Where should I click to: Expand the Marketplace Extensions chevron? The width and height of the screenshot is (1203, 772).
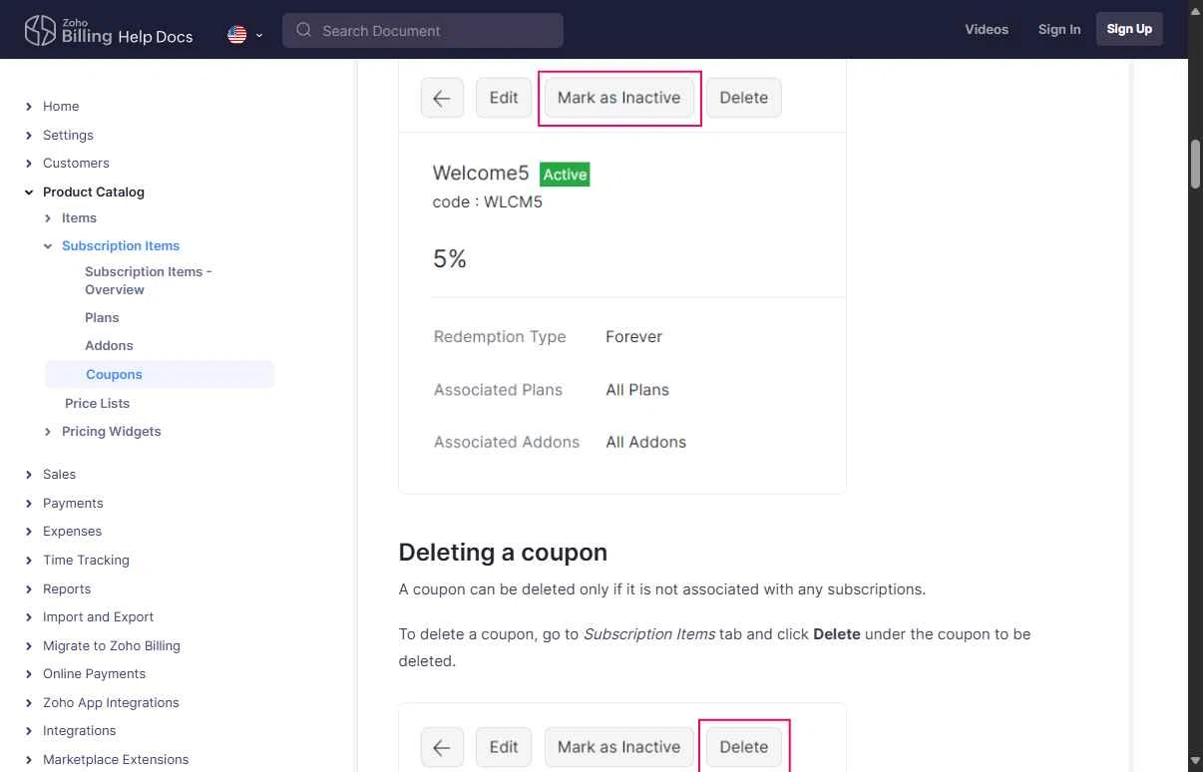pyautogui.click(x=29, y=759)
